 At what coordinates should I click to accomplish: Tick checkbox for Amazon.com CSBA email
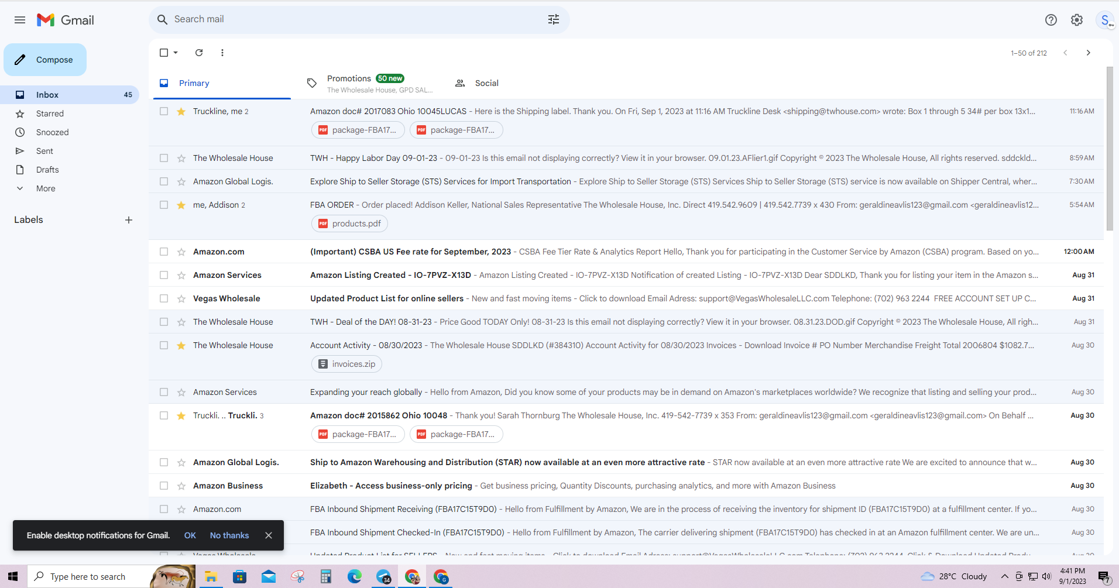[x=164, y=252]
